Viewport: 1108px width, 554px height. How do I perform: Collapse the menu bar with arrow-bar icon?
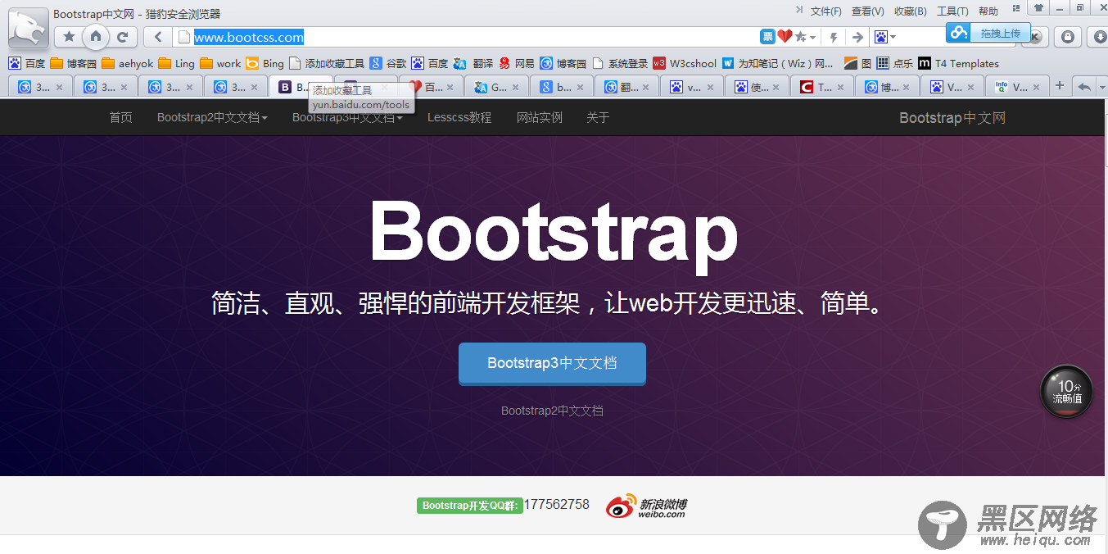click(799, 10)
